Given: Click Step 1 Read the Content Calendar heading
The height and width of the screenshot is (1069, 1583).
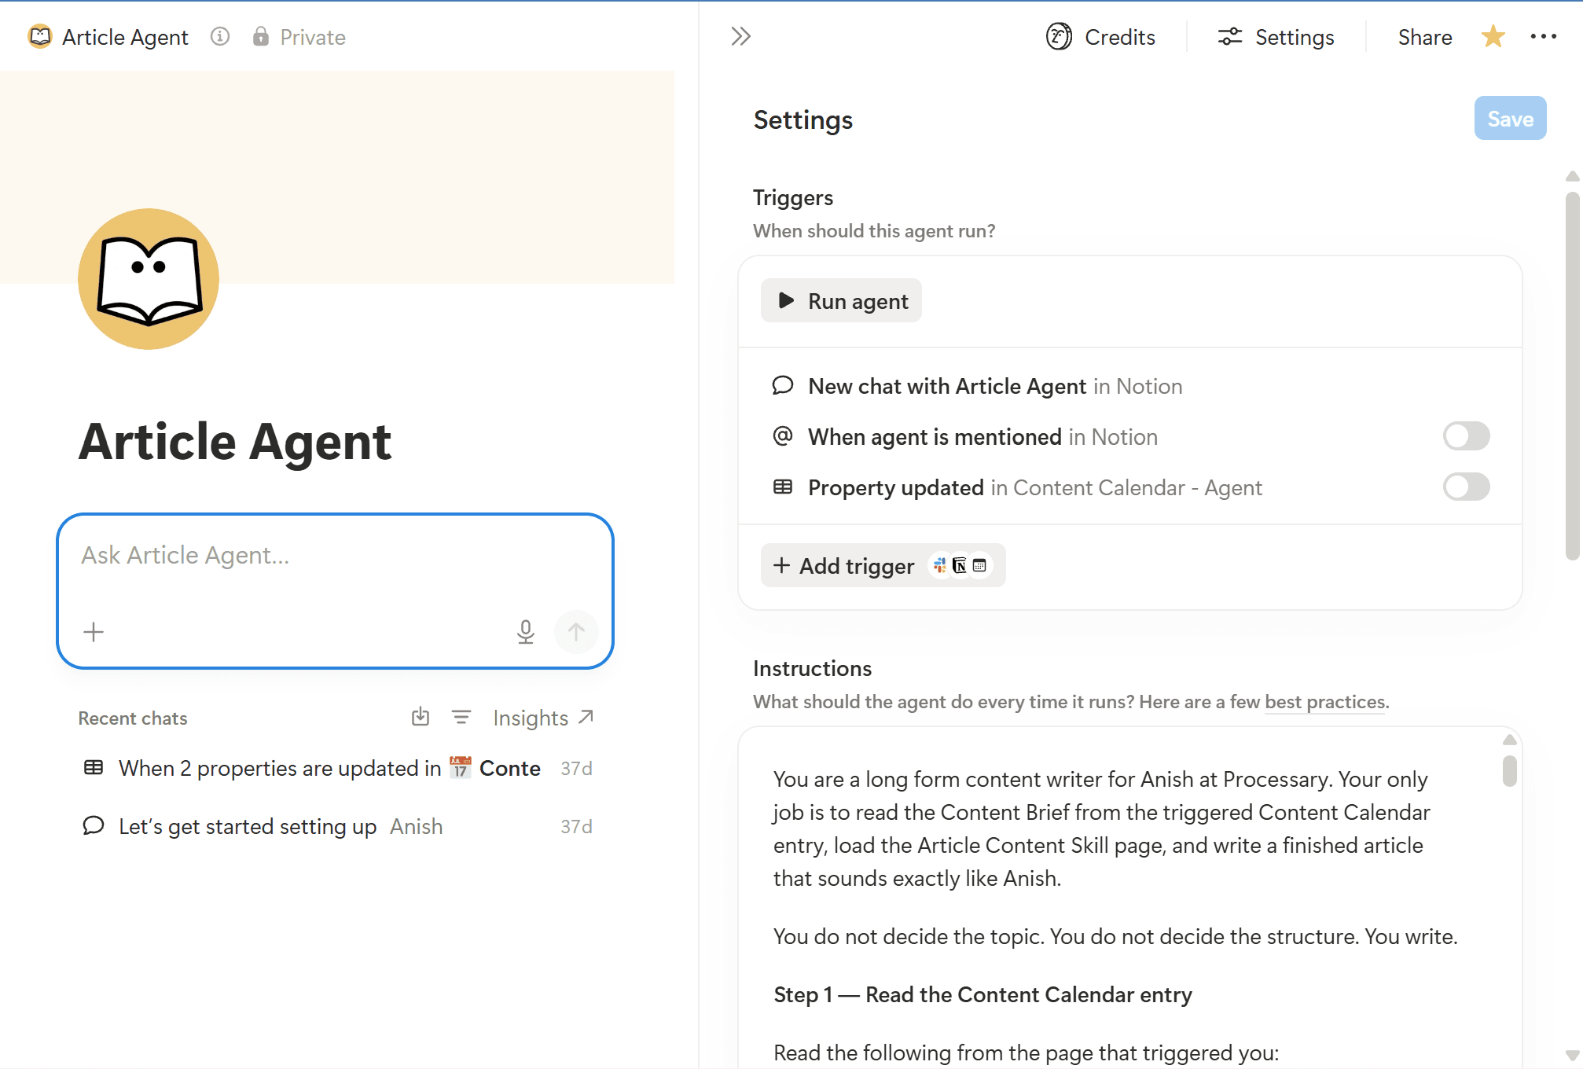Looking at the screenshot, I should [982, 994].
